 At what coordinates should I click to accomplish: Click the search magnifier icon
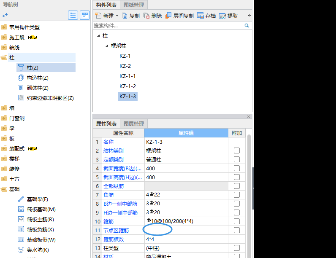pyautogui.click(x=247, y=26)
